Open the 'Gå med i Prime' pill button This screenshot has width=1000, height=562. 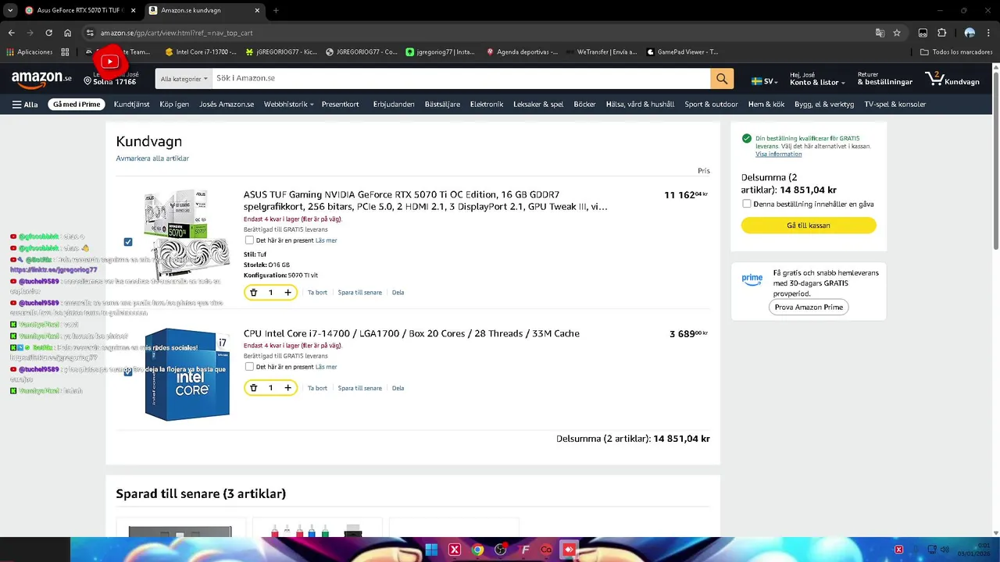tap(76, 105)
